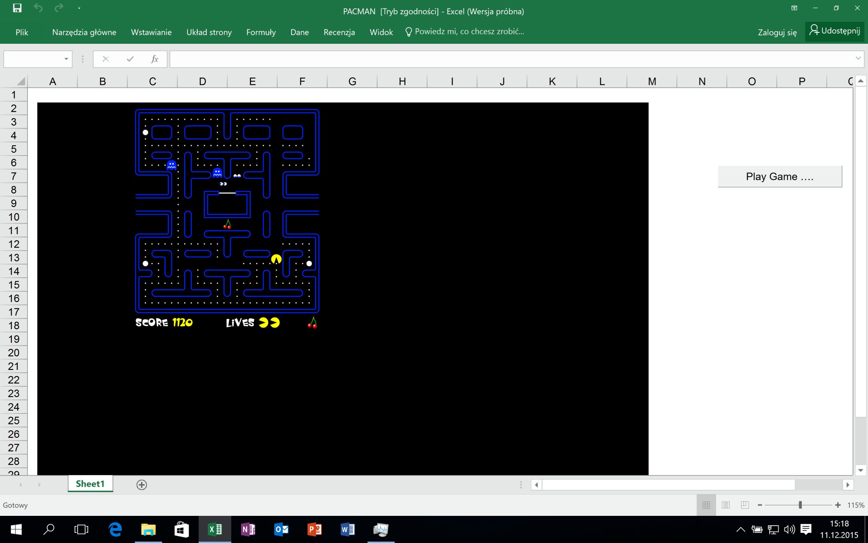
Task: Switch to Page Break Preview icon
Action: coord(745,505)
